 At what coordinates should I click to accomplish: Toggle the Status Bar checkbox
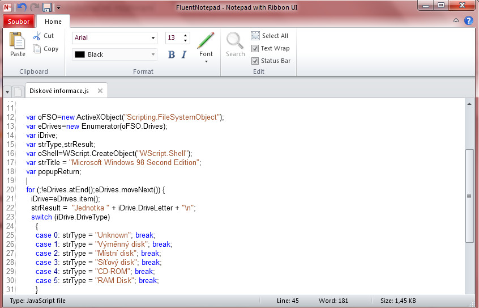pos(255,61)
